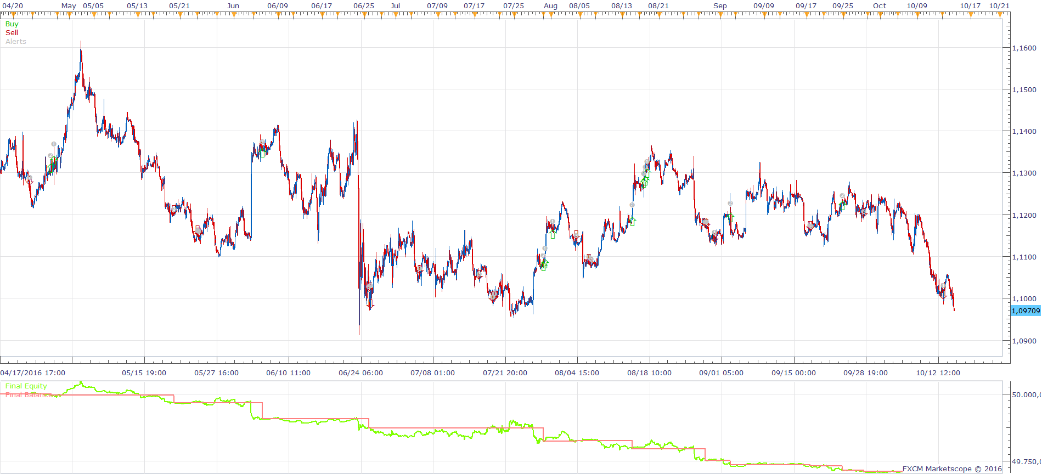Click the '10/12 12:00' time label
The height and width of the screenshot is (474, 1042).
coord(938,373)
